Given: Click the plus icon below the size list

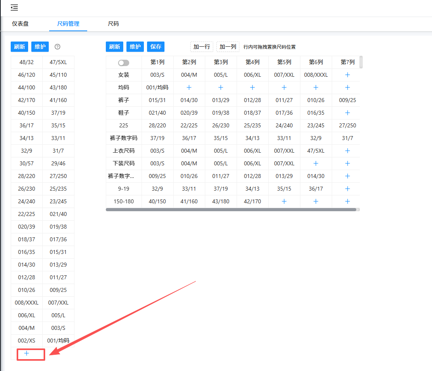Looking at the screenshot, I should coord(27,353).
